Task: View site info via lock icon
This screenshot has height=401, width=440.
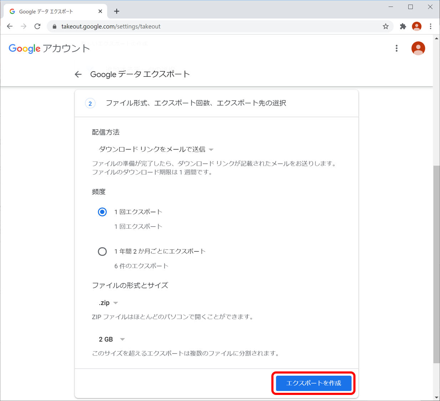Action: 55,26
